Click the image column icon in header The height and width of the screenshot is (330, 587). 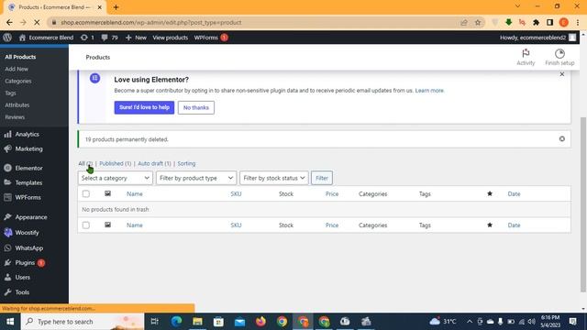pos(107,193)
